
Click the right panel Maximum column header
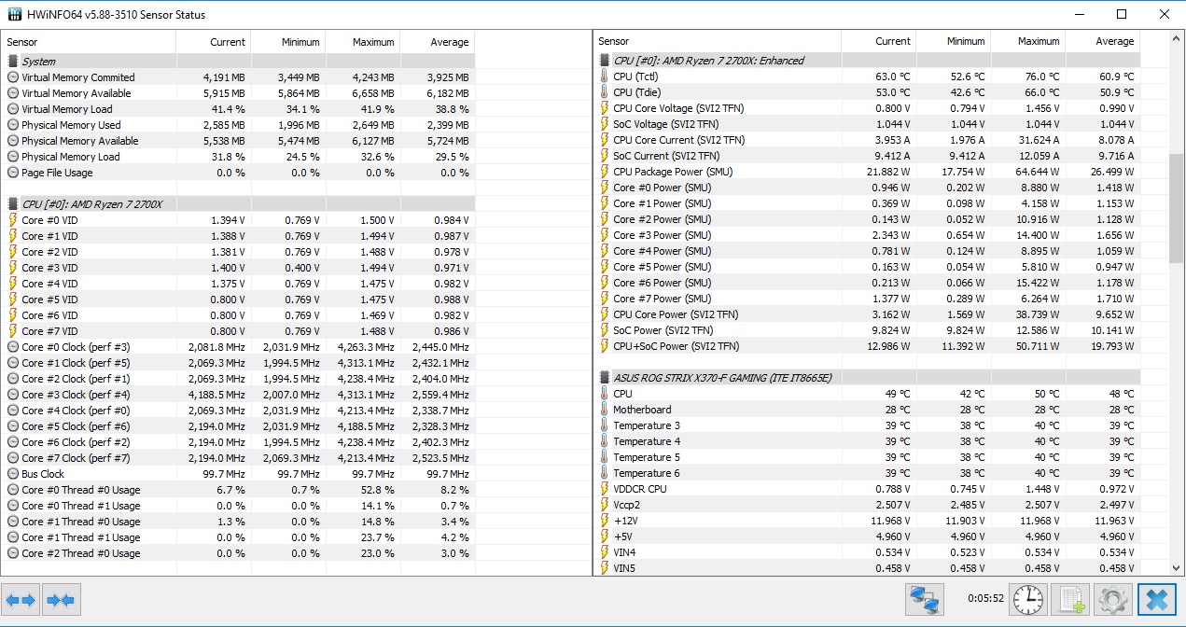pos(1039,41)
